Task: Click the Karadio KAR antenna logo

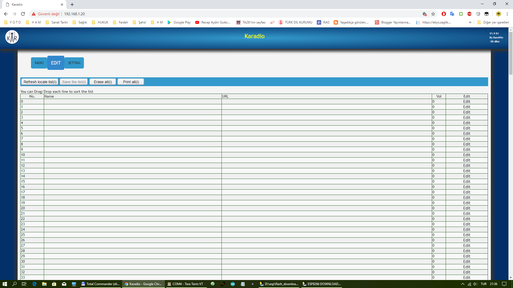Action: coord(12,37)
